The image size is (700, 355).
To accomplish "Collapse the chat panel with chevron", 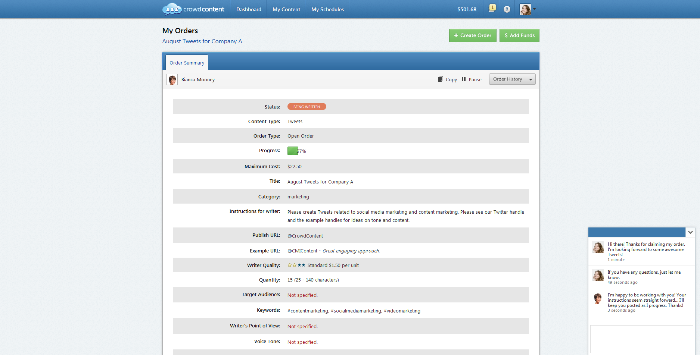I will point(690,232).
